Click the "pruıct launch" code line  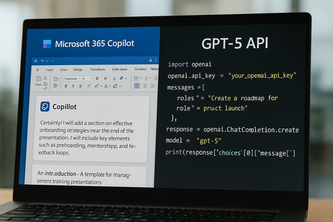point(212,108)
